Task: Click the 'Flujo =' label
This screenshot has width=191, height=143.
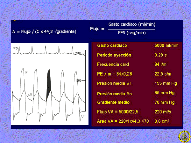Action: click(x=97, y=29)
